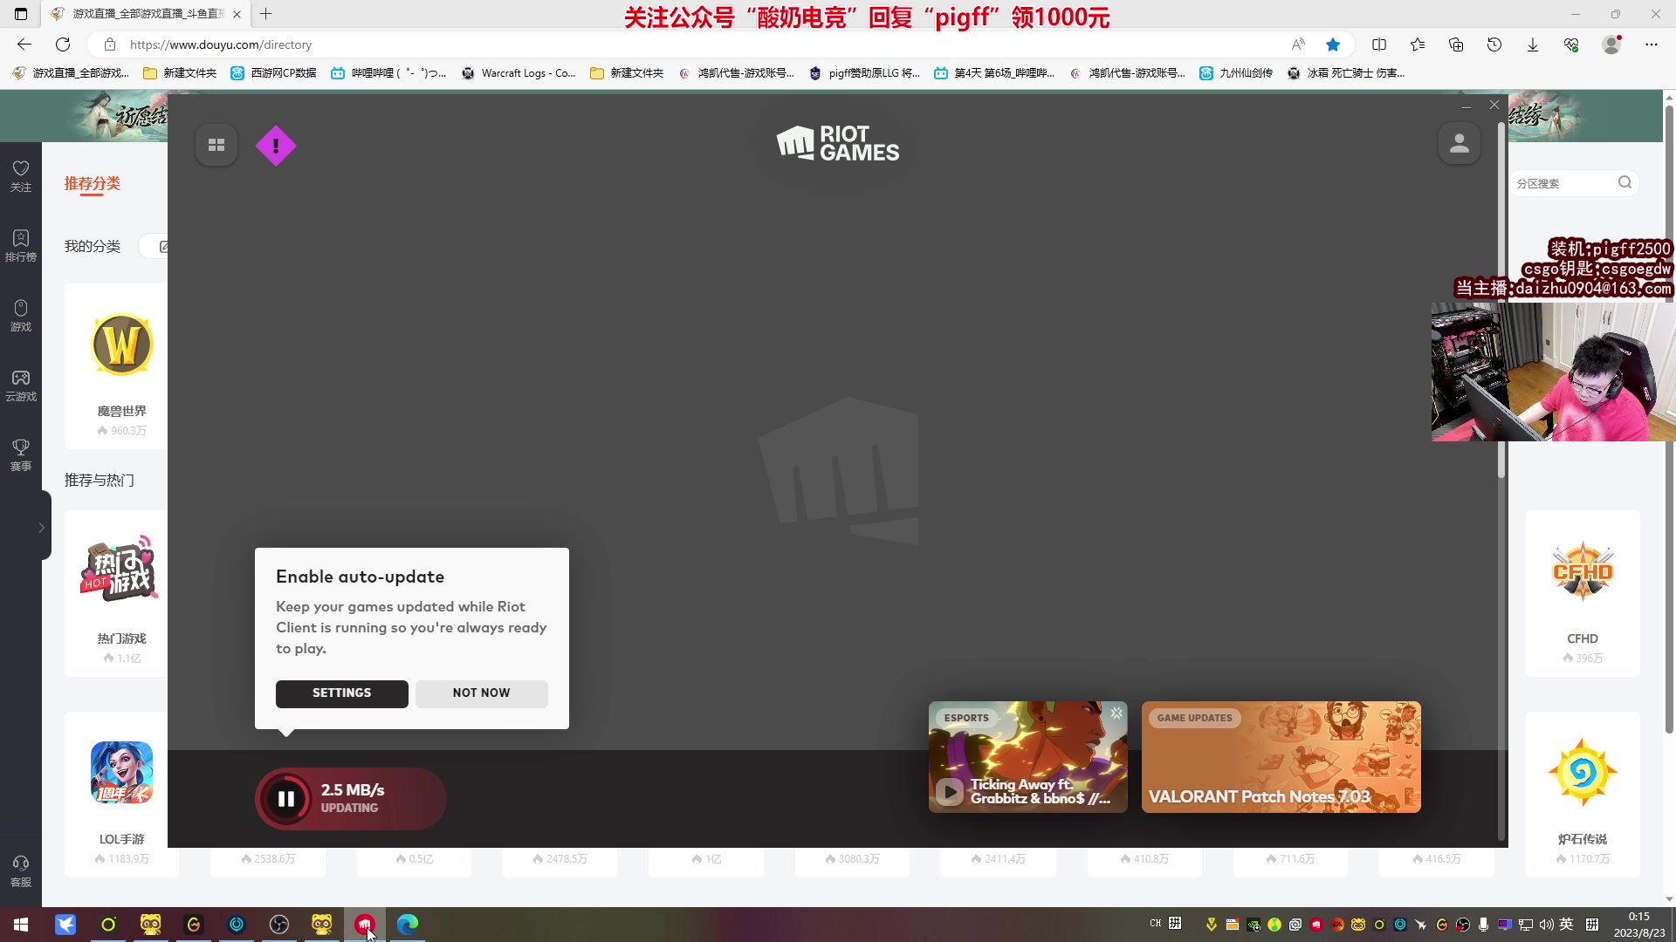Edit 我的分类 with the pencil icon
Image resolution: width=1676 pixels, height=942 pixels.
click(163, 247)
